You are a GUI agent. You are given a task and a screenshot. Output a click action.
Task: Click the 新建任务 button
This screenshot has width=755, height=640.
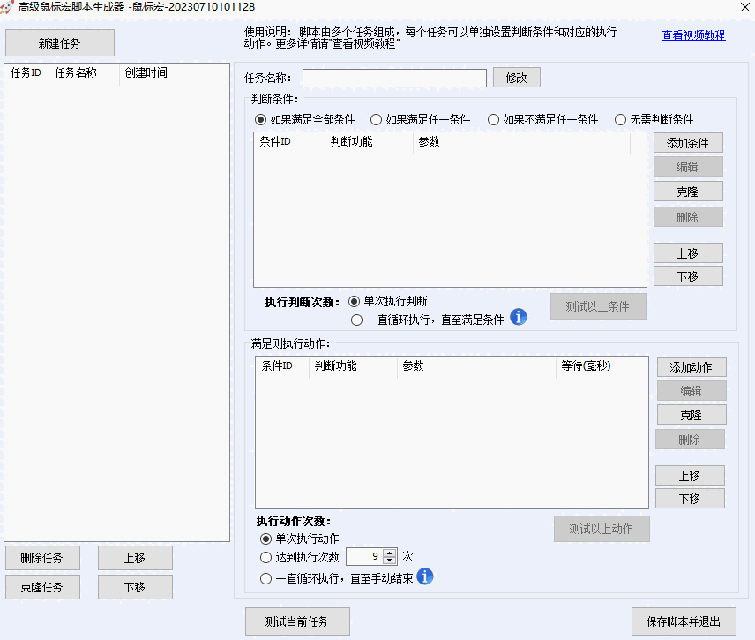tap(59, 42)
